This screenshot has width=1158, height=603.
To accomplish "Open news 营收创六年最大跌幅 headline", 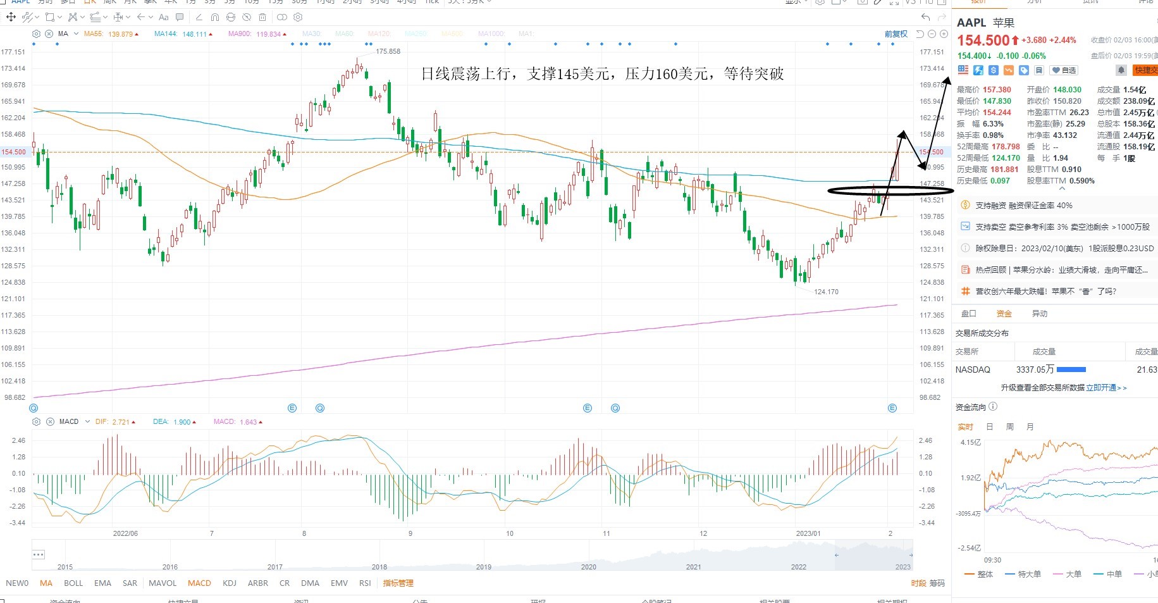I will (x=1045, y=291).
